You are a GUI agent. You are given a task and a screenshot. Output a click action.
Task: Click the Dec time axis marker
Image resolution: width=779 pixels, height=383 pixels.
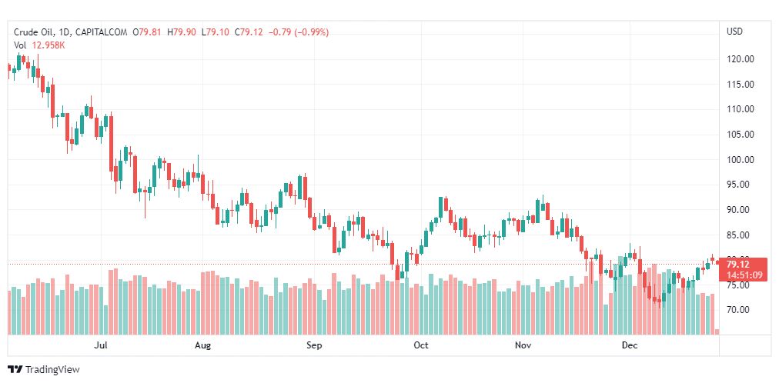point(630,346)
